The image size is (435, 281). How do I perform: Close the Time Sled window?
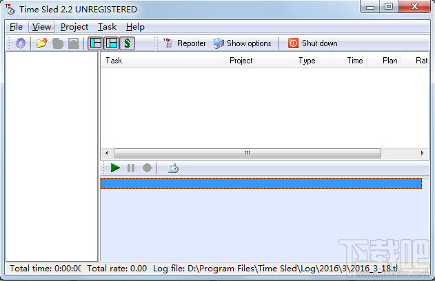point(414,7)
